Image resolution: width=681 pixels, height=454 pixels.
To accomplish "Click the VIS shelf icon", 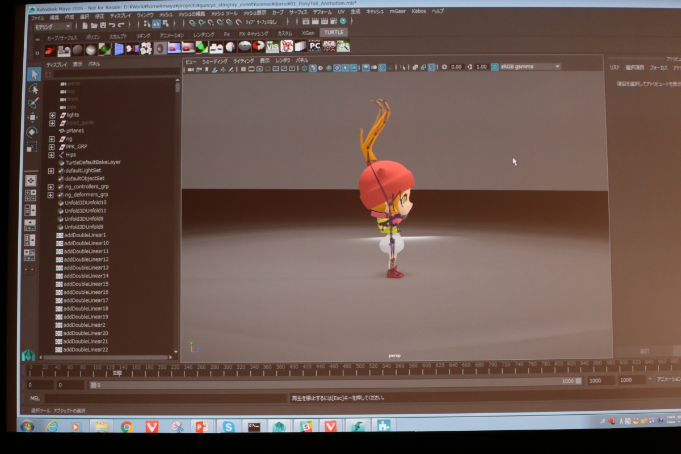I will 272,47.
